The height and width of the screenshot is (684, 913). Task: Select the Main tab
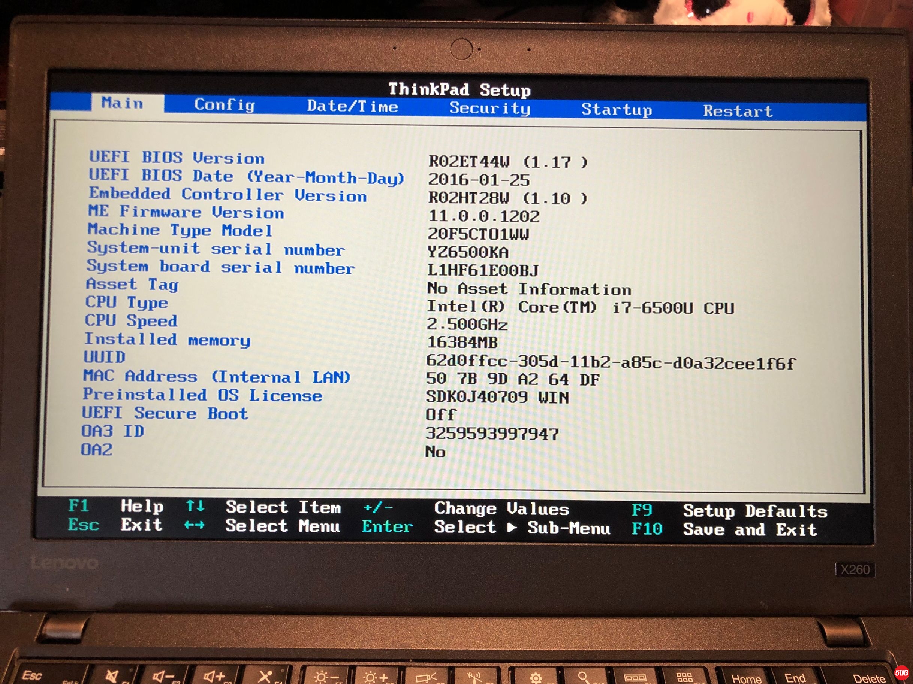pos(123,103)
